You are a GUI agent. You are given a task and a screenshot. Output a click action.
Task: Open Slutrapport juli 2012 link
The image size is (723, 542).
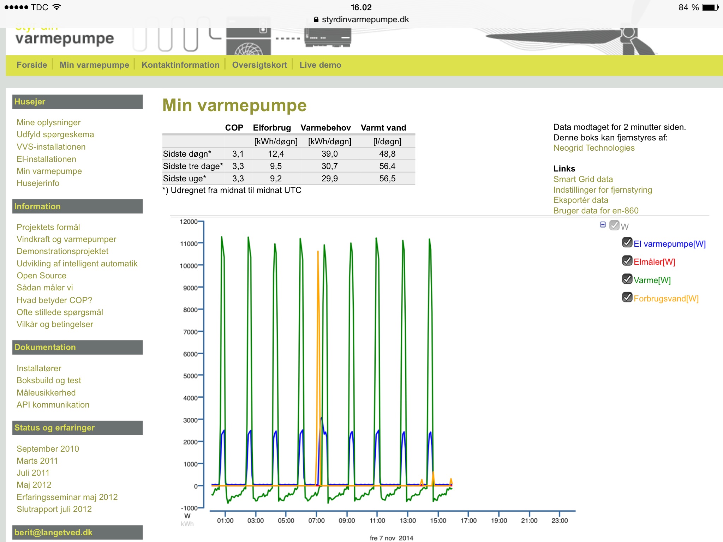pos(54,509)
